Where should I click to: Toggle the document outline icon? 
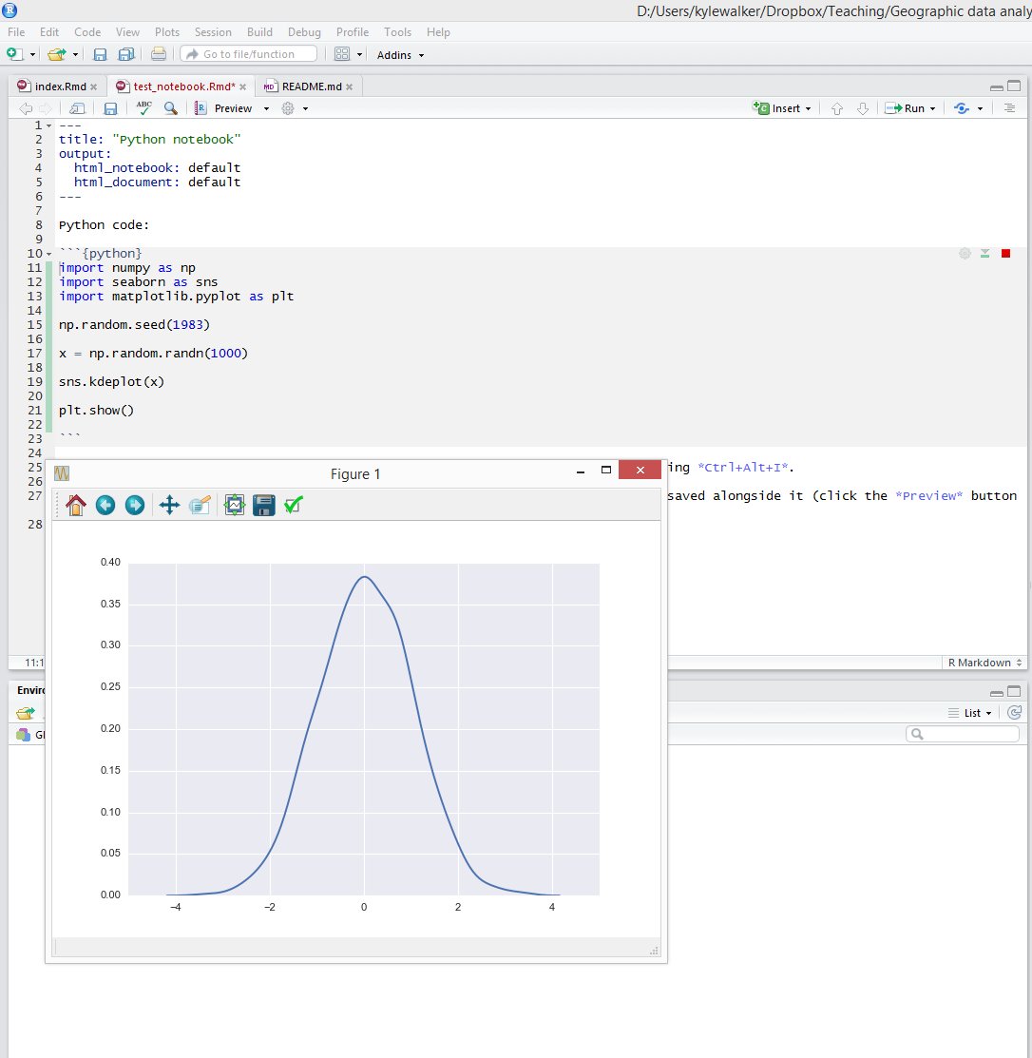point(1010,108)
